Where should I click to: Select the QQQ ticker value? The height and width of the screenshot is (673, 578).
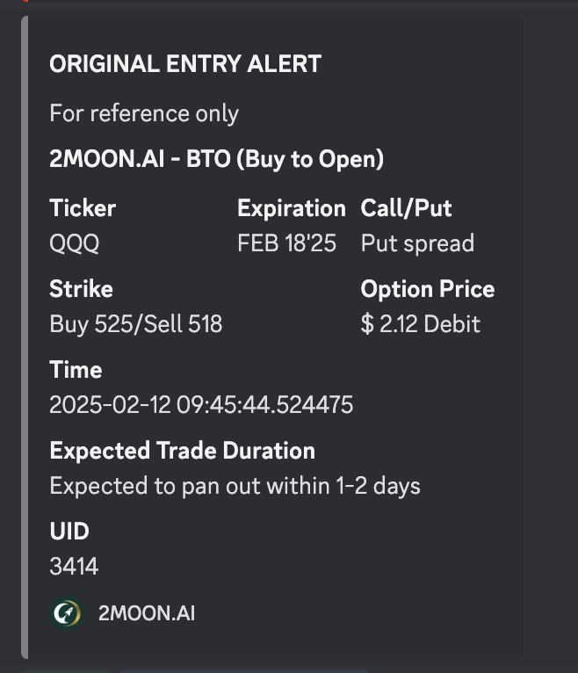75,243
